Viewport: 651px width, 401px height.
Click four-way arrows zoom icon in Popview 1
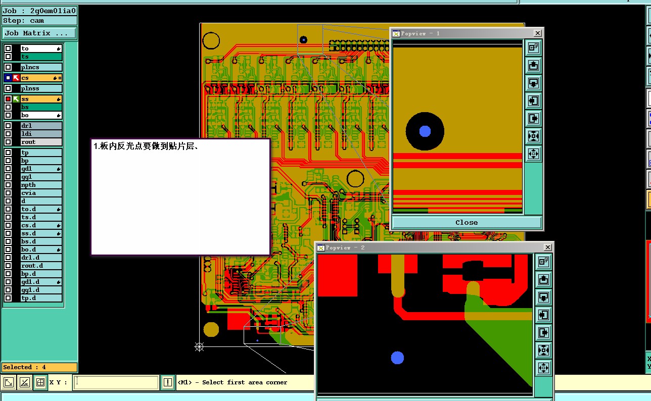pyautogui.click(x=534, y=154)
